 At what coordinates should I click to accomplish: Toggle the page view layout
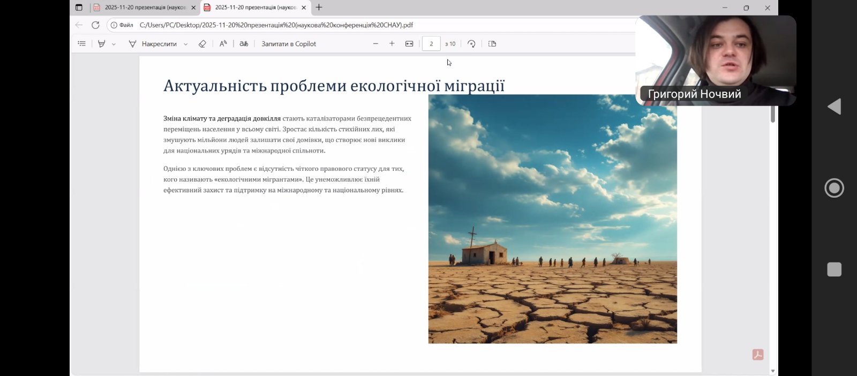492,44
